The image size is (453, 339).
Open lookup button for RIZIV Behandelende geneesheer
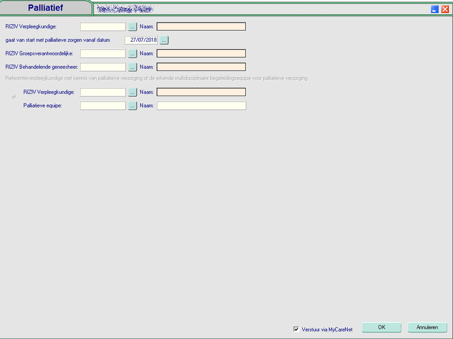pos(133,67)
